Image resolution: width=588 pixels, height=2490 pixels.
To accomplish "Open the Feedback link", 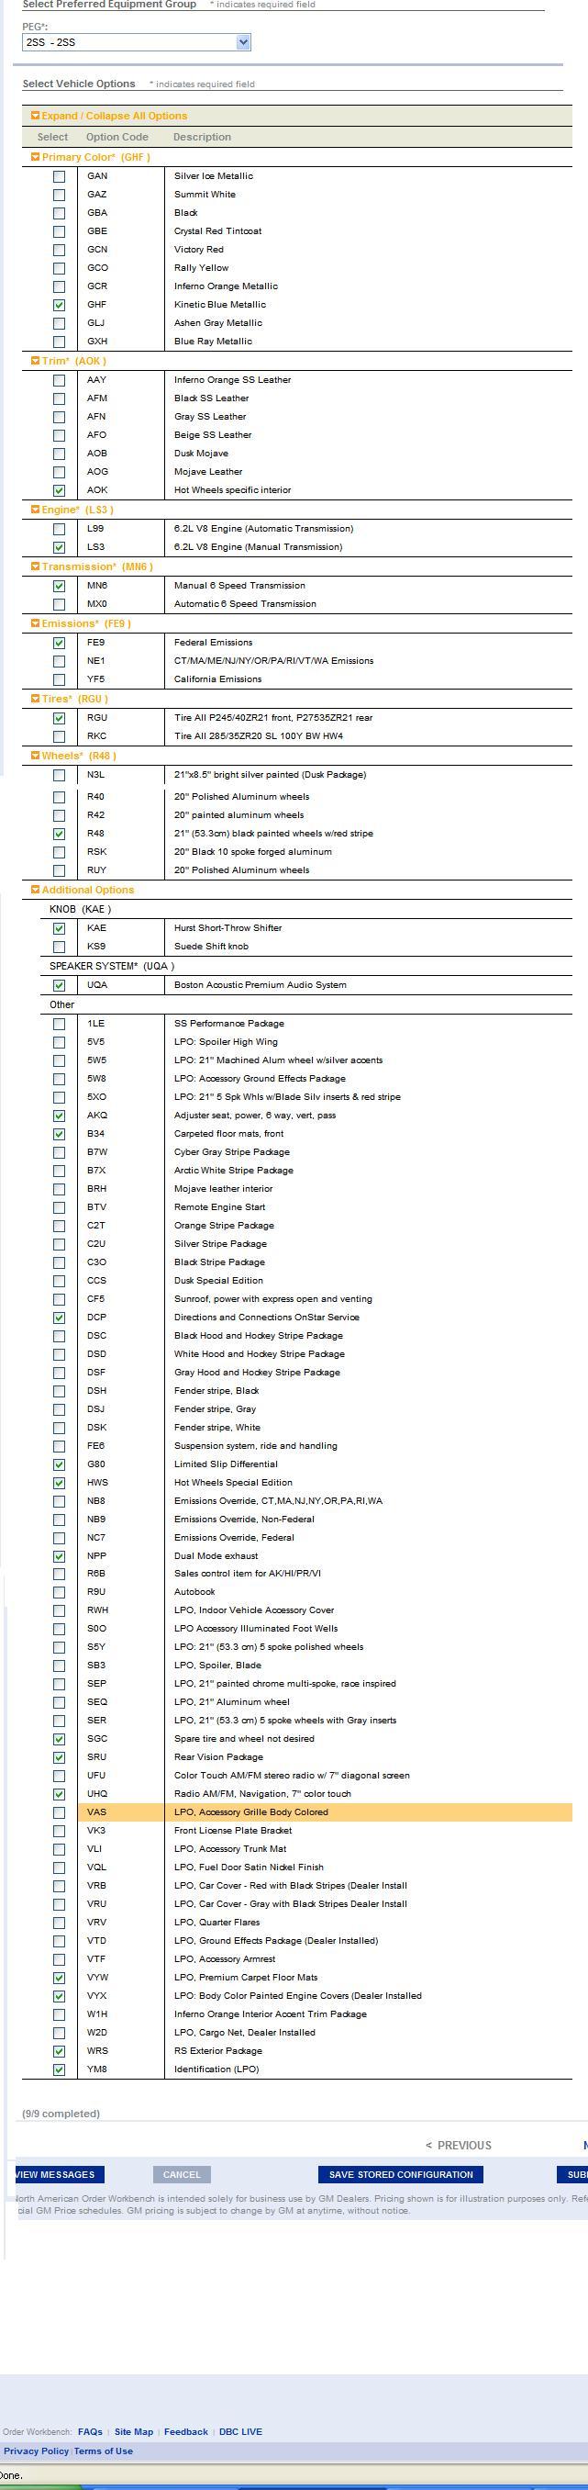I will (x=185, y=2431).
